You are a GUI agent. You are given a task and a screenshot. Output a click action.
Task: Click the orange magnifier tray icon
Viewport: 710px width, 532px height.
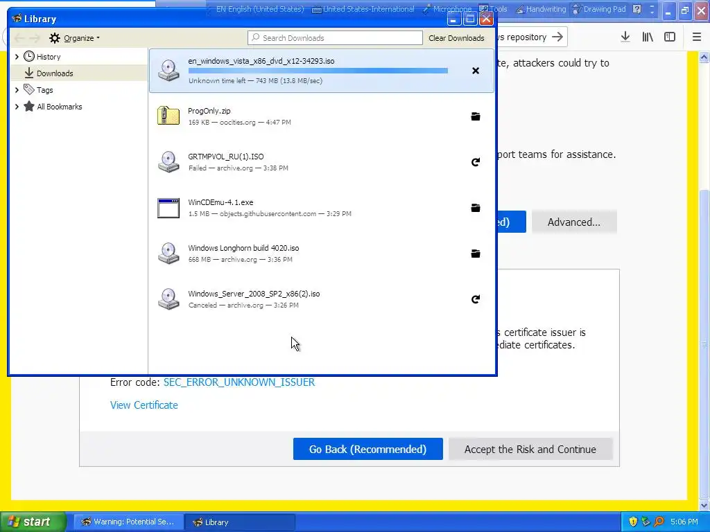pyautogui.click(x=659, y=522)
